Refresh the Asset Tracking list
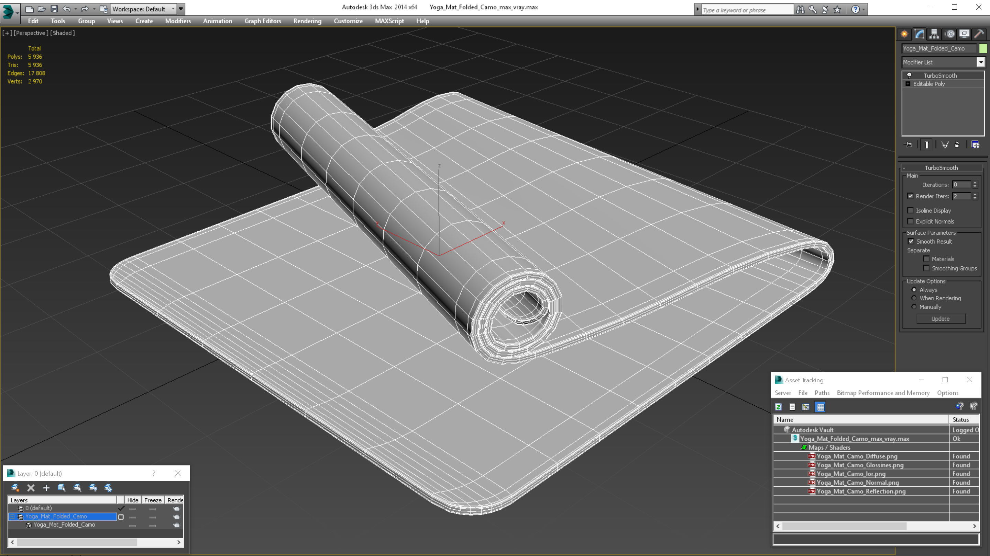The image size is (990, 556). coord(779,407)
